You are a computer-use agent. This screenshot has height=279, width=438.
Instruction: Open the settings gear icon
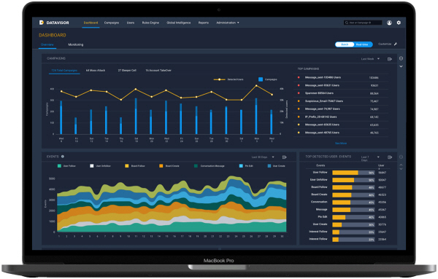pyautogui.click(x=399, y=23)
